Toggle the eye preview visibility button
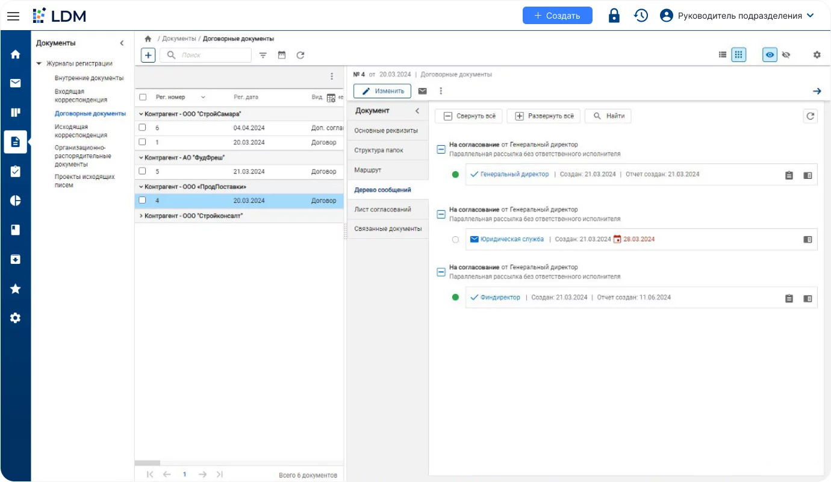 [770, 55]
